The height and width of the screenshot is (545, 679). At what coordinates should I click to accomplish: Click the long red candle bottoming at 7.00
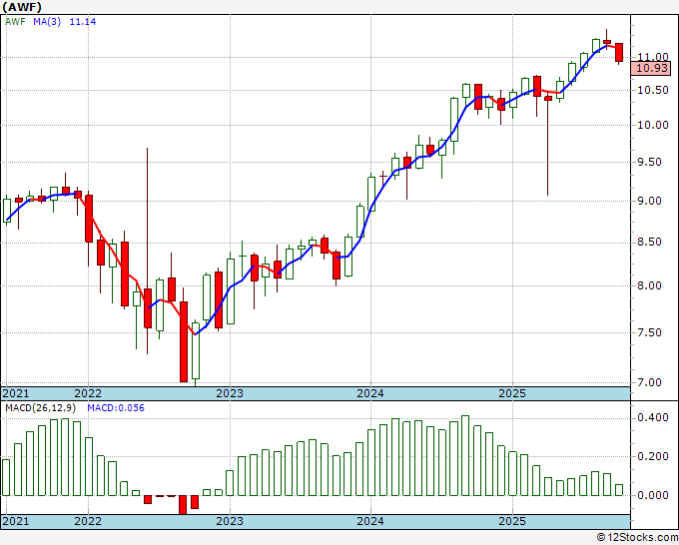pyautogui.click(x=184, y=341)
